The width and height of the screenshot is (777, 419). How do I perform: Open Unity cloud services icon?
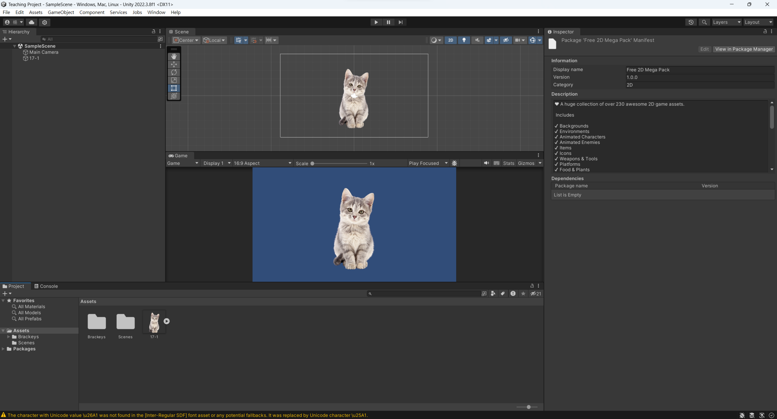(x=31, y=22)
